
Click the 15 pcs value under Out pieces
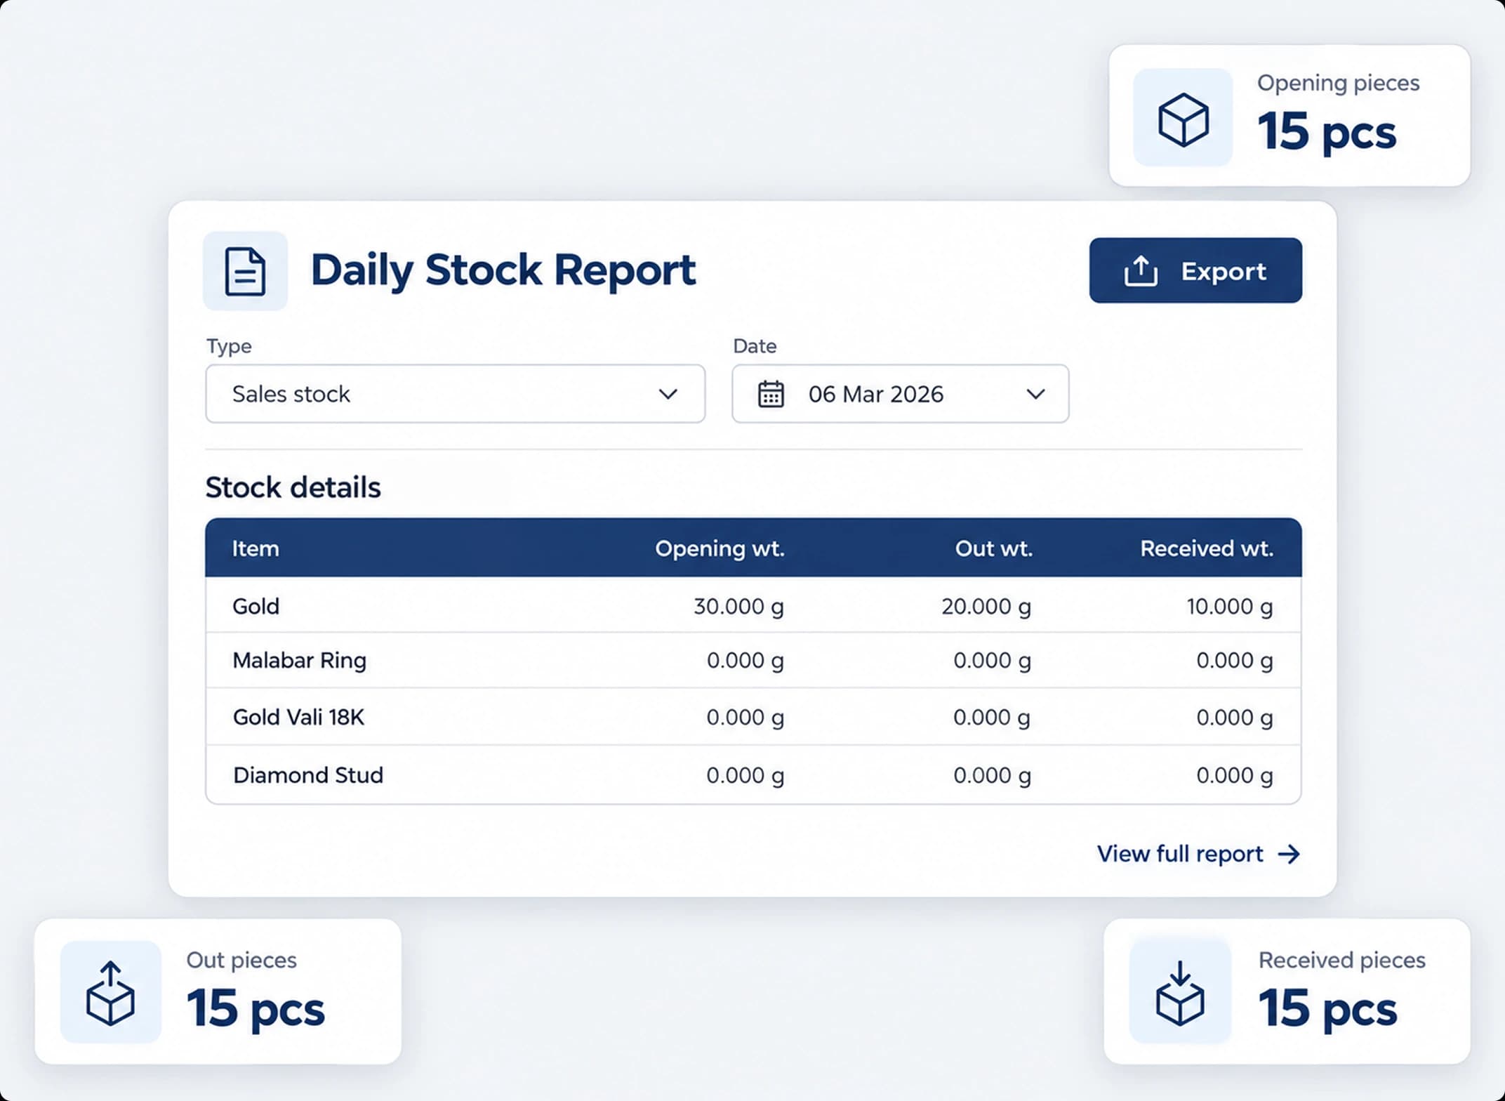[x=256, y=1009]
